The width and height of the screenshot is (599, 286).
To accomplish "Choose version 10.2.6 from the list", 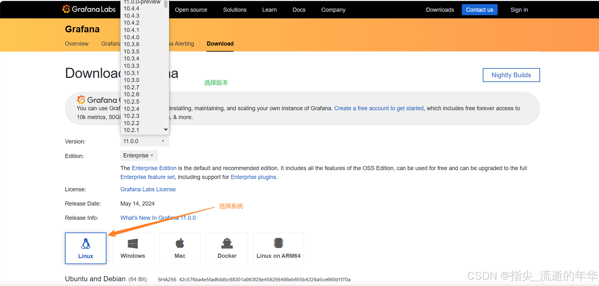I will 131,94.
